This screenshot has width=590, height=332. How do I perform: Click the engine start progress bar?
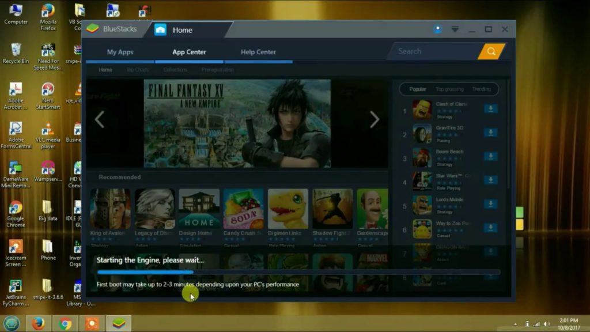pos(298,272)
